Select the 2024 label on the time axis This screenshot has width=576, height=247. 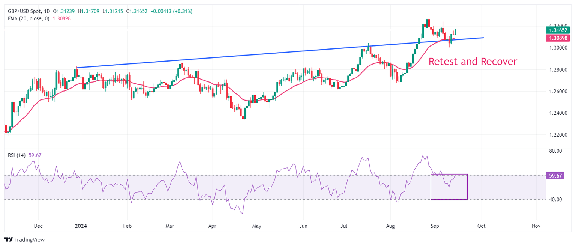coord(81,226)
